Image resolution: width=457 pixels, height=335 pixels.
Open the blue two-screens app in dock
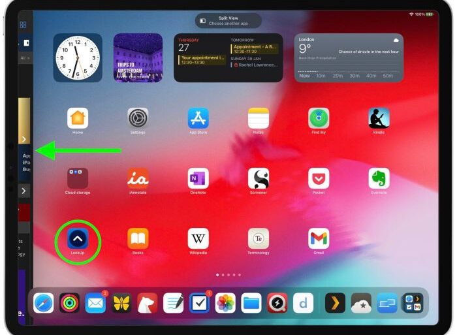pos(387,303)
